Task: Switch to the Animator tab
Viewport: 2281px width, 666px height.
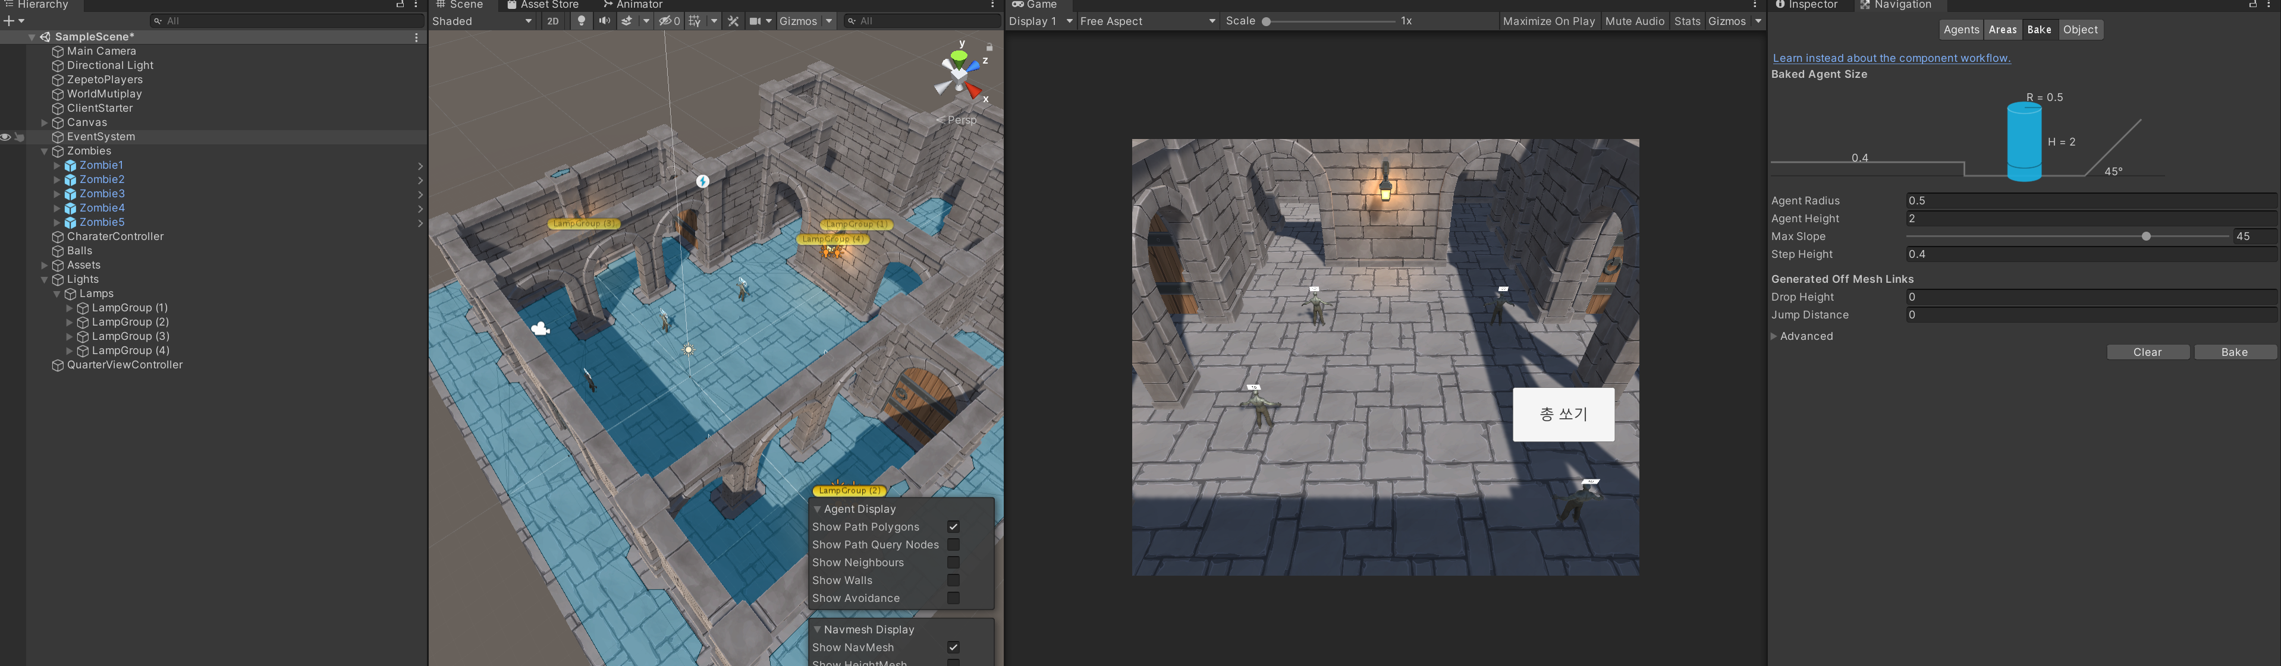Action: click(632, 5)
